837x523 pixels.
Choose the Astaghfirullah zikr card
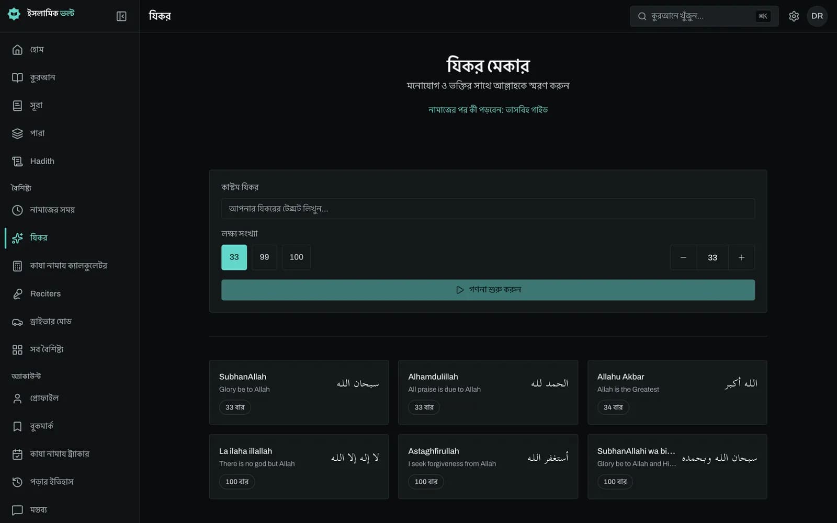tap(488, 467)
